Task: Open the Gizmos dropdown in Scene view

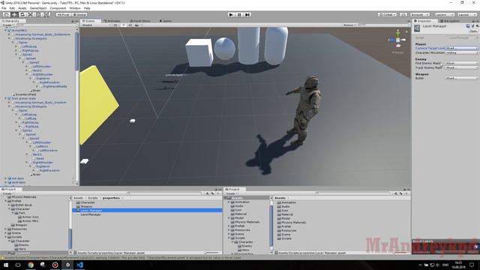Action: [349, 25]
